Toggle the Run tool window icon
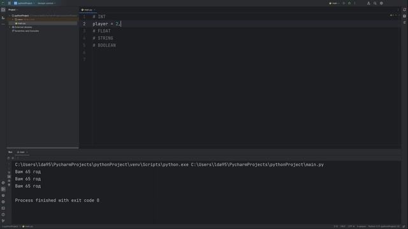408x229 pixels. tap(3, 189)
